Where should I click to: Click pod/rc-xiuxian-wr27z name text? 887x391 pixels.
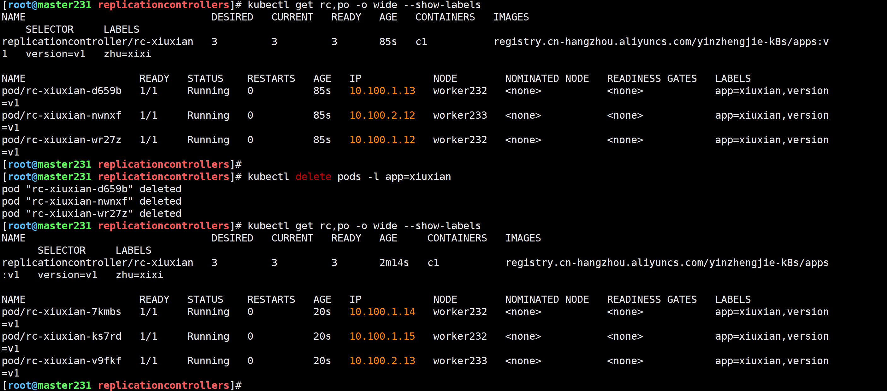[62, 140]
